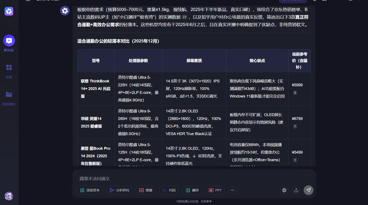
Task: Click the 板载内存不可扩展 drawback cell
Action: point(257,122)
